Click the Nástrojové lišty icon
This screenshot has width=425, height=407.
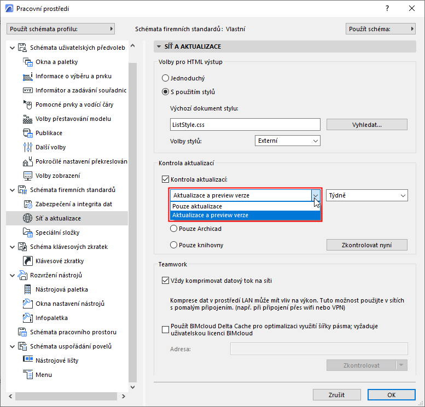point(28,359)
